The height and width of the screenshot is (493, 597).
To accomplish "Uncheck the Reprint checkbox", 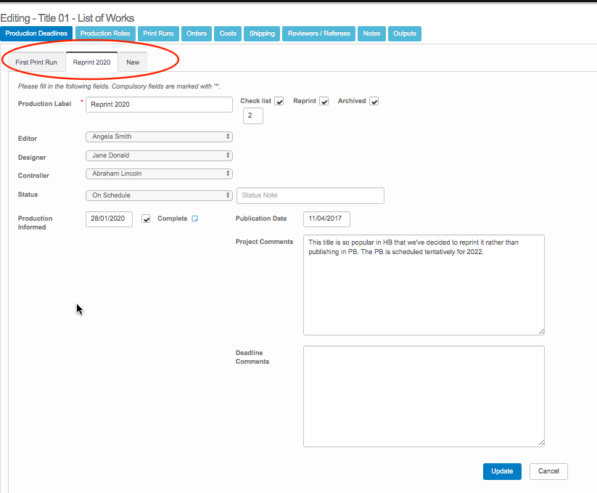I will pos(324,102).
